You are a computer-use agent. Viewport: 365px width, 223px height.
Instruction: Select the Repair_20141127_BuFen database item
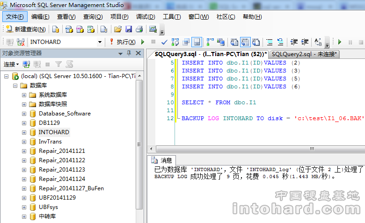point(71,188)
